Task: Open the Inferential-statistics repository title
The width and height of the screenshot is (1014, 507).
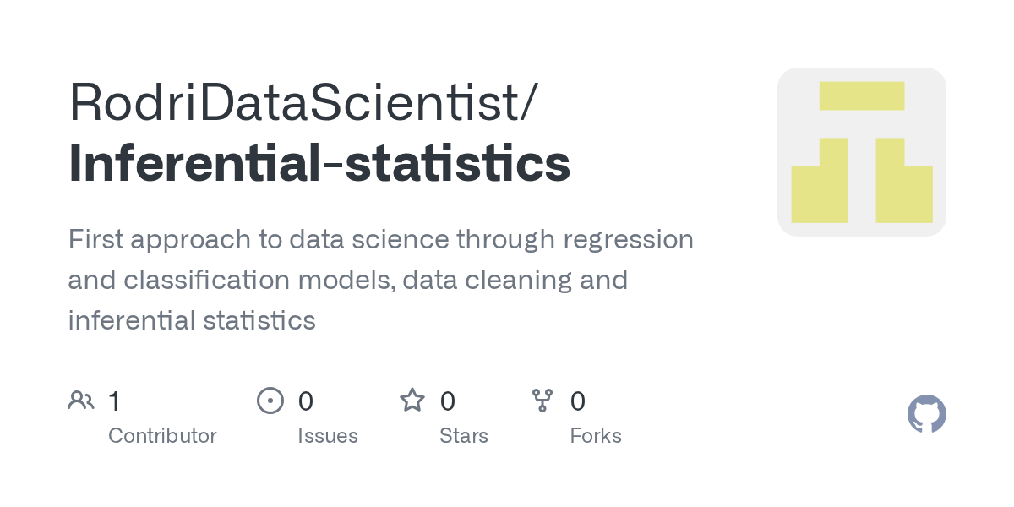Action: pos(319,164)
